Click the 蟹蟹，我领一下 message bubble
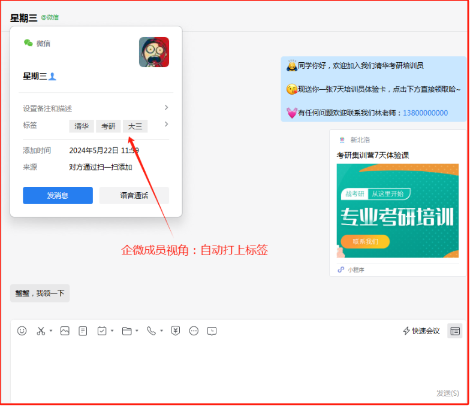Screen dimensions: 470x406 (40, 293)
